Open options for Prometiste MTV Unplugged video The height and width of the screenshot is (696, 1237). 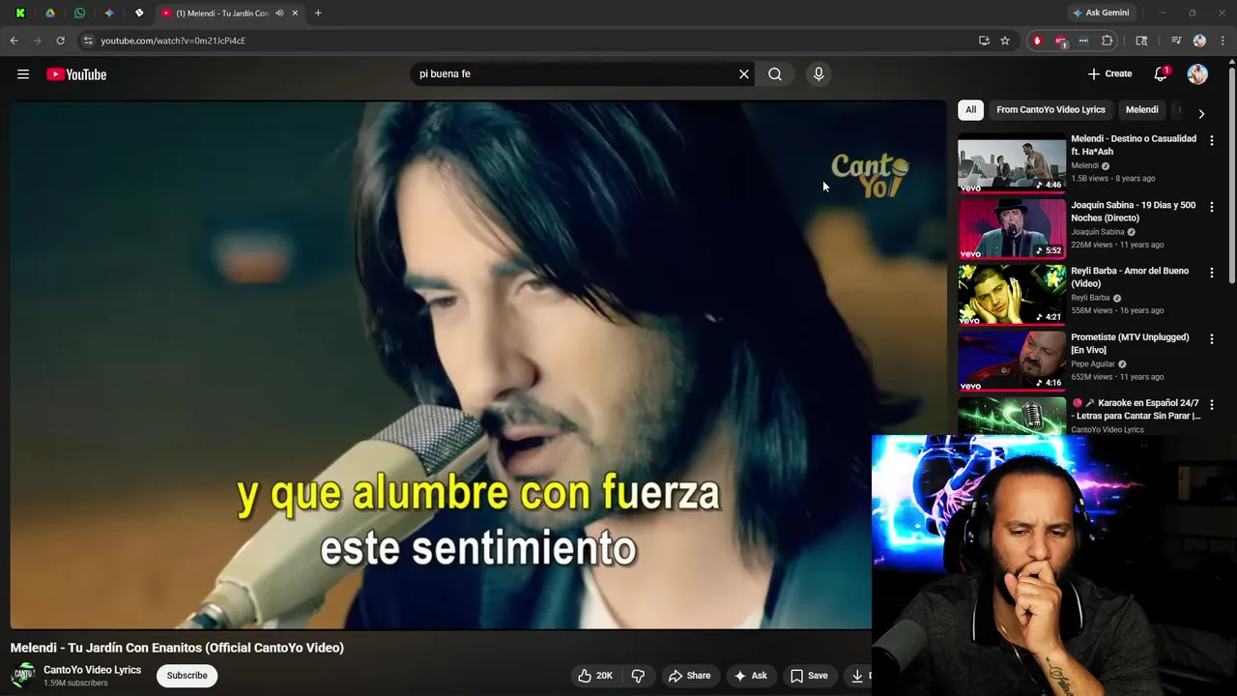coord(1212,339)
